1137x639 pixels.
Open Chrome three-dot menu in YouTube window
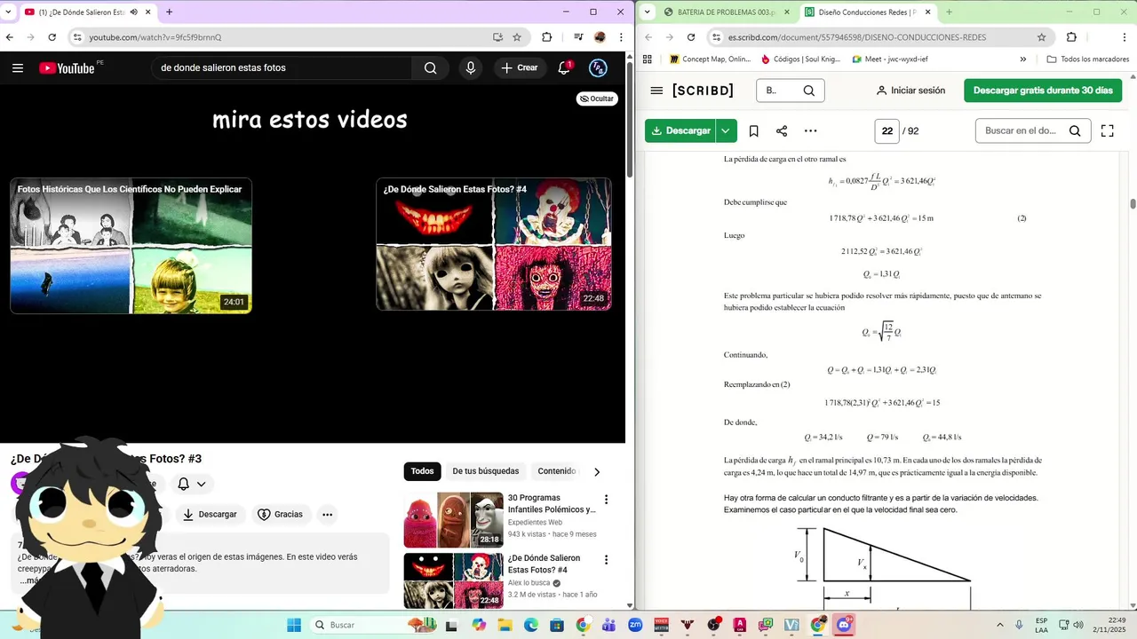pos(620,37)
